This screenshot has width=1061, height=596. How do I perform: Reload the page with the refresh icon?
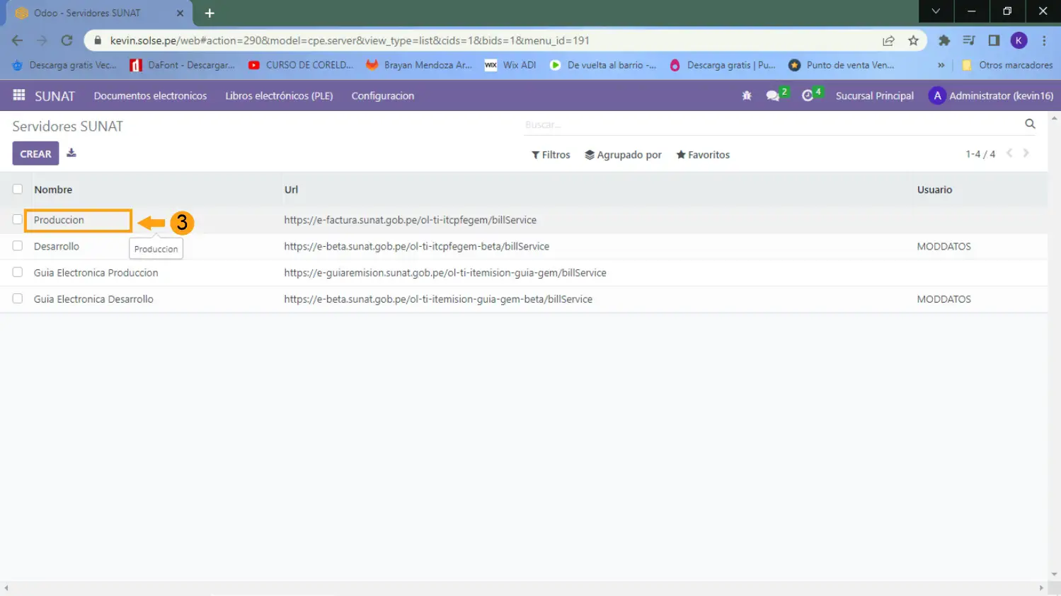[x=67, y=40]
